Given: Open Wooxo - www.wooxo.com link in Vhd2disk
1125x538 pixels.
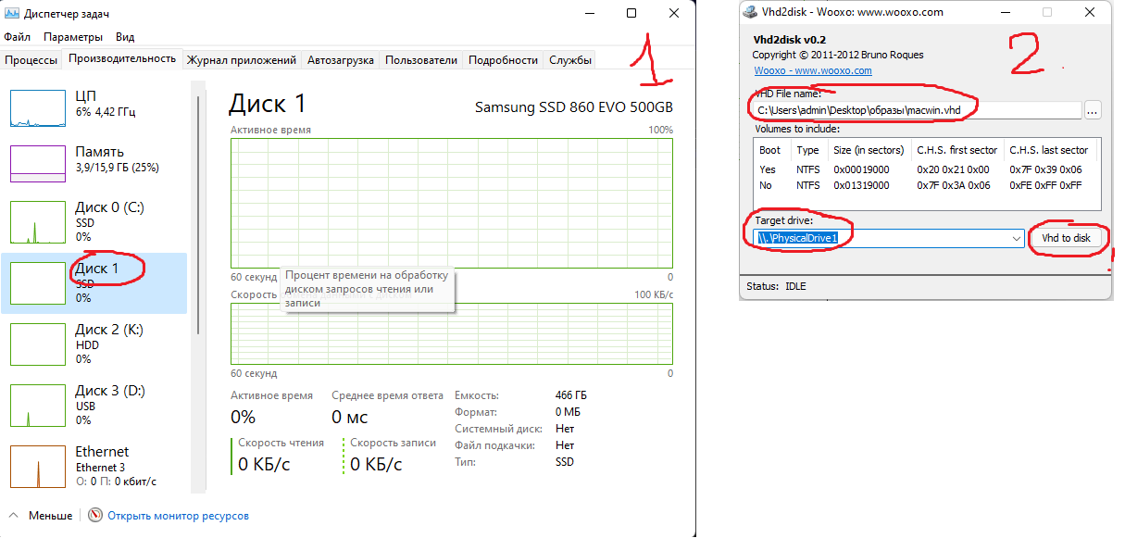Looking at the screenshot, I should click(813, 70).
